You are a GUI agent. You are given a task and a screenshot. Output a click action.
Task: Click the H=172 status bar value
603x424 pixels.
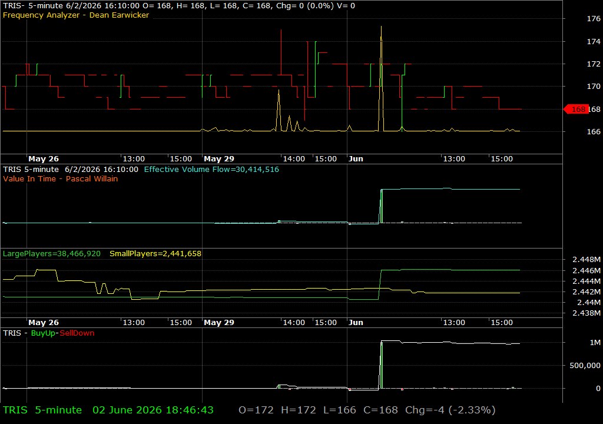tap(299, 410)
